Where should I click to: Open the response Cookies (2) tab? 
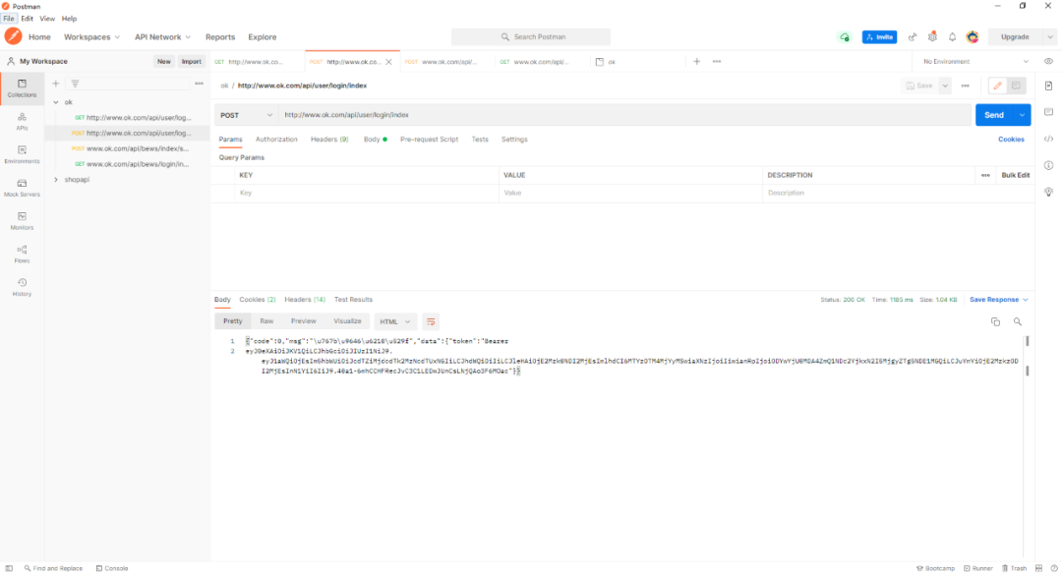[x=258, y=300]
